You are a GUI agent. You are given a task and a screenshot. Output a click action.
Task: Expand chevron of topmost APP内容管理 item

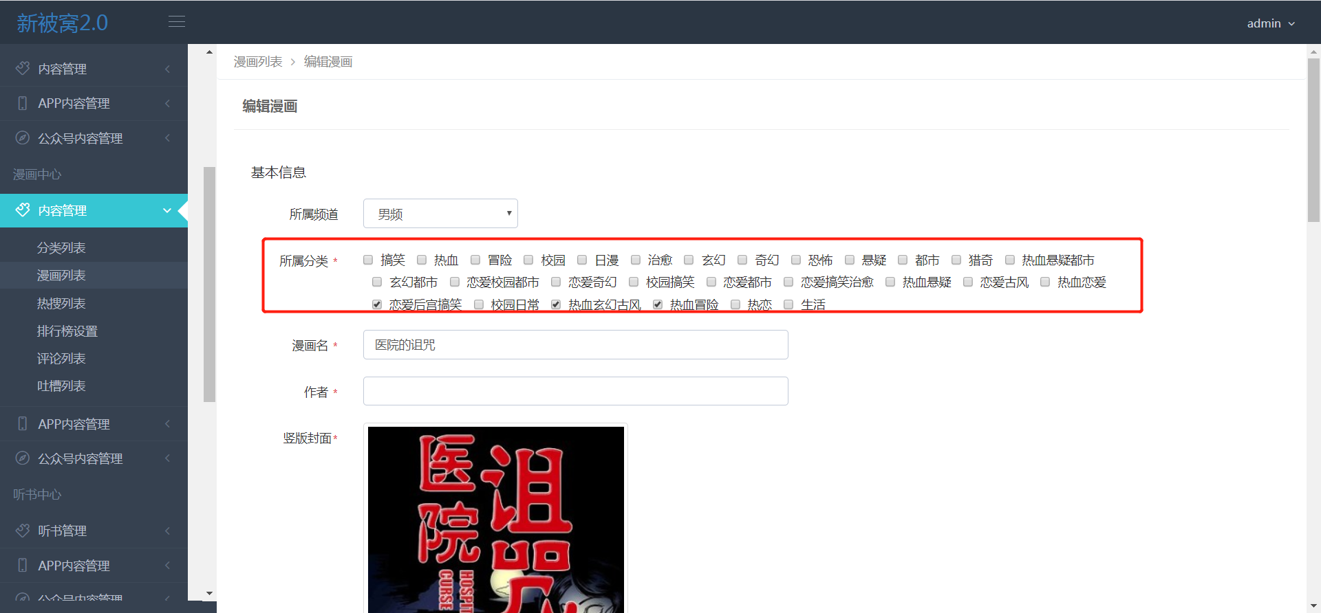click(167, 103)
